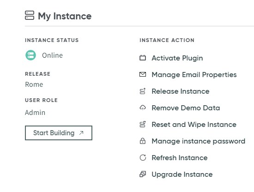This screenshot has height=192, width=254.
Task: Select the Release Instance option
Action: [181, 91]
